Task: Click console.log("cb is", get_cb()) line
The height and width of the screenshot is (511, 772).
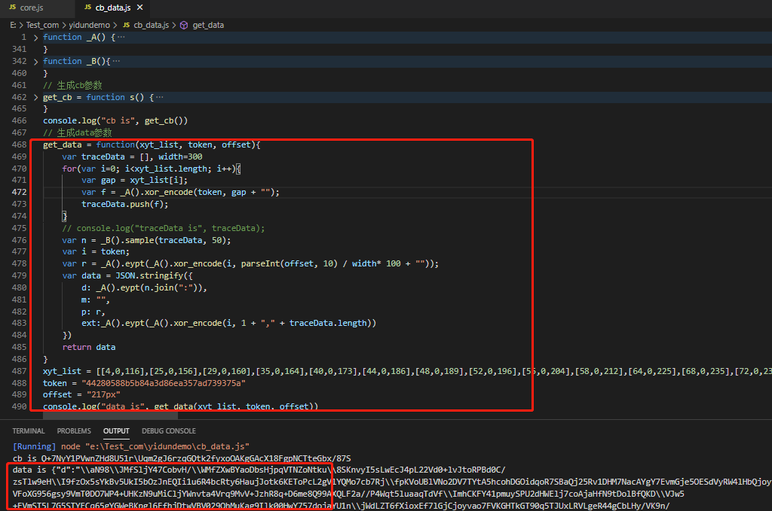Action: tap(115, 120)
